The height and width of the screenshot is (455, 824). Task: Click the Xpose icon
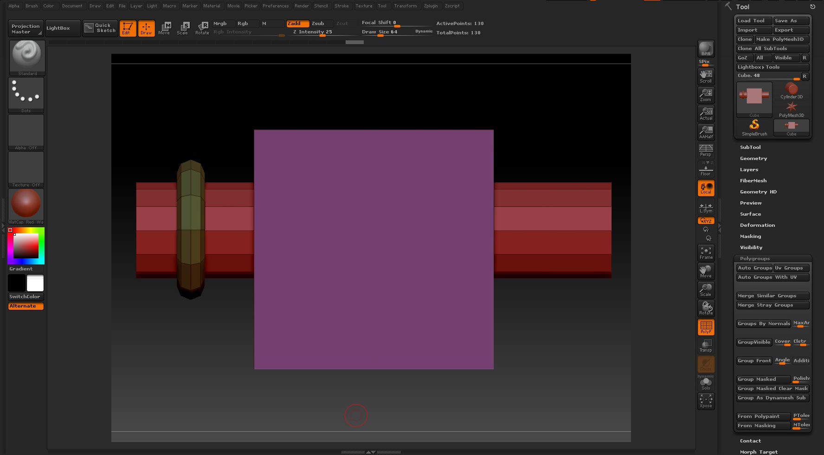pos(706,401)
